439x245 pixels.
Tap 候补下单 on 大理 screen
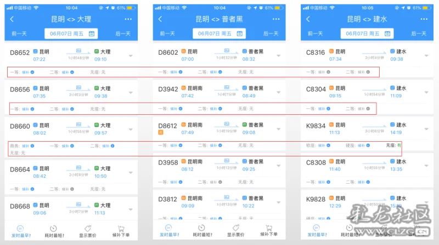[x=121, y=232]
